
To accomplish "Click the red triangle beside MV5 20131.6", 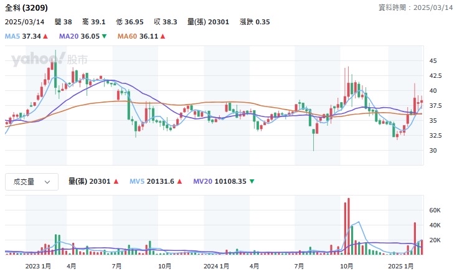I will pos(179,182).
